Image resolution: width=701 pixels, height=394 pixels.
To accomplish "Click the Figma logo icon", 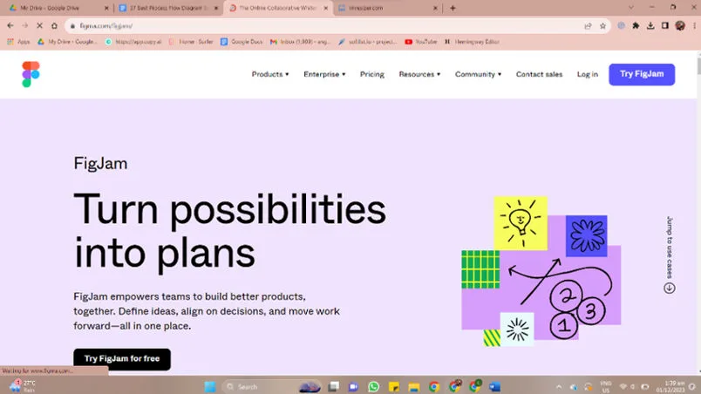I will tap(31, 74).
